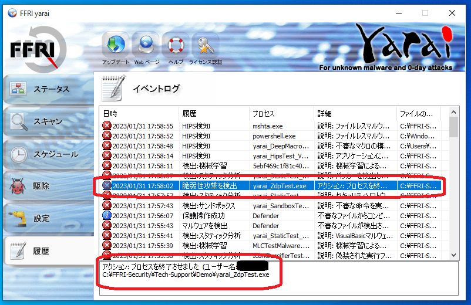Click the error icon on 17:58:11 row

click(107, 165)
